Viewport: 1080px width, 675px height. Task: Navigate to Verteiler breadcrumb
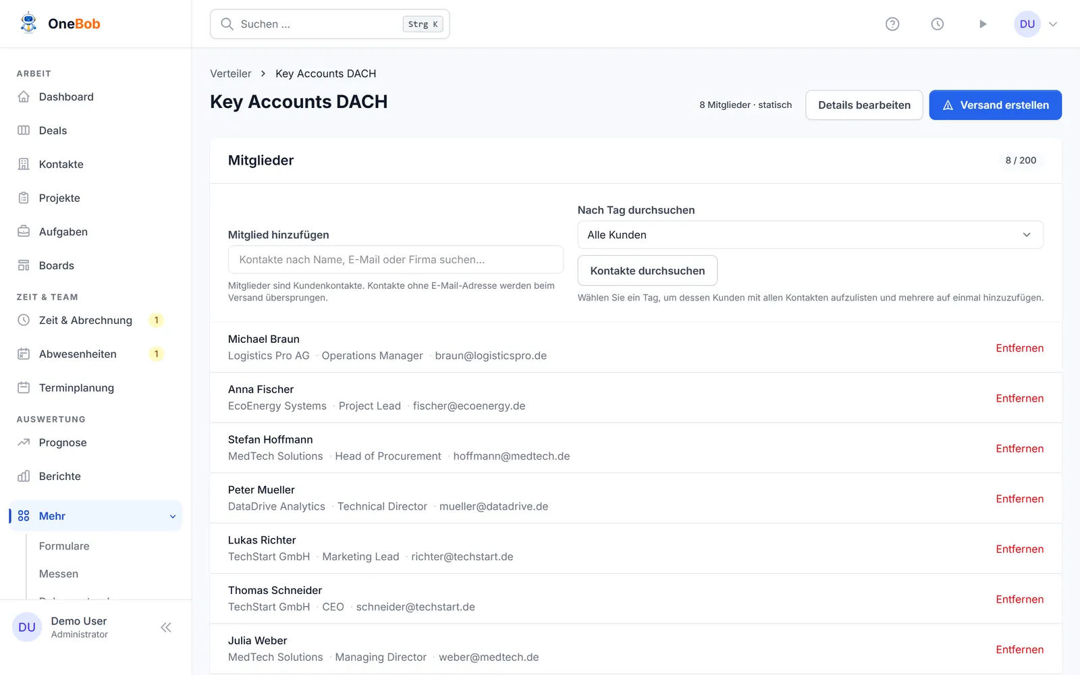(x=230, y=74)
